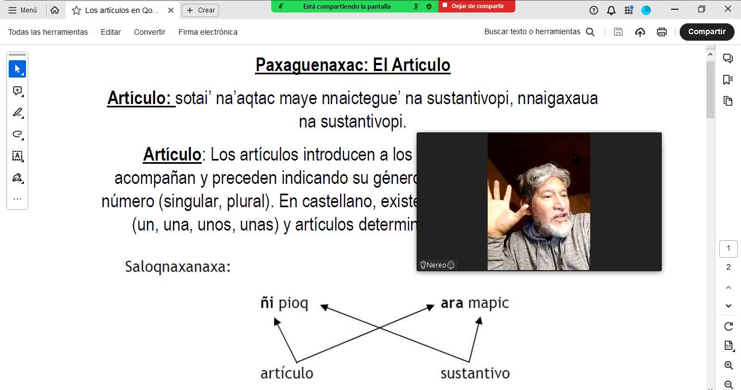Open the bookmarks panel icon
The image size is (741, 390).
(728, 80)
